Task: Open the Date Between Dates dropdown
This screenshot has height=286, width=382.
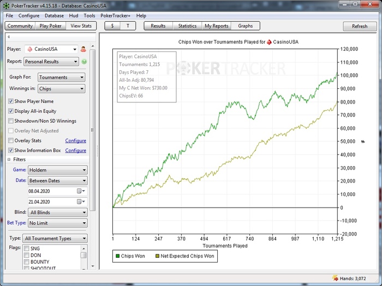Action: (x=58, y=181)
